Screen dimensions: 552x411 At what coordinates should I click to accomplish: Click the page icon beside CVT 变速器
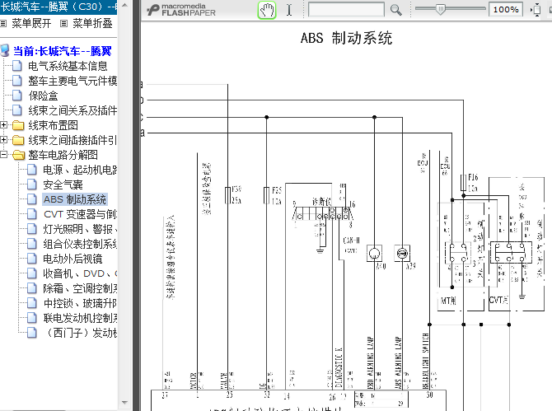point(31,214)
